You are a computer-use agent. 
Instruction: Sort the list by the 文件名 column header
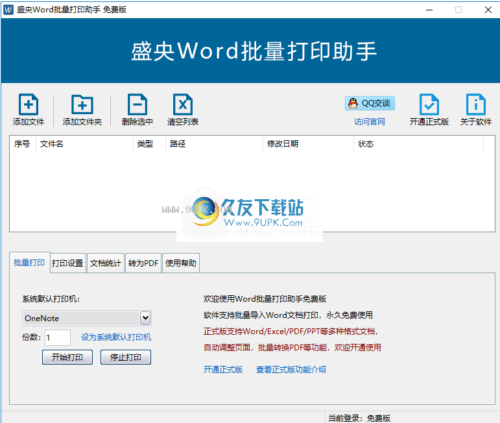[84, 144]
